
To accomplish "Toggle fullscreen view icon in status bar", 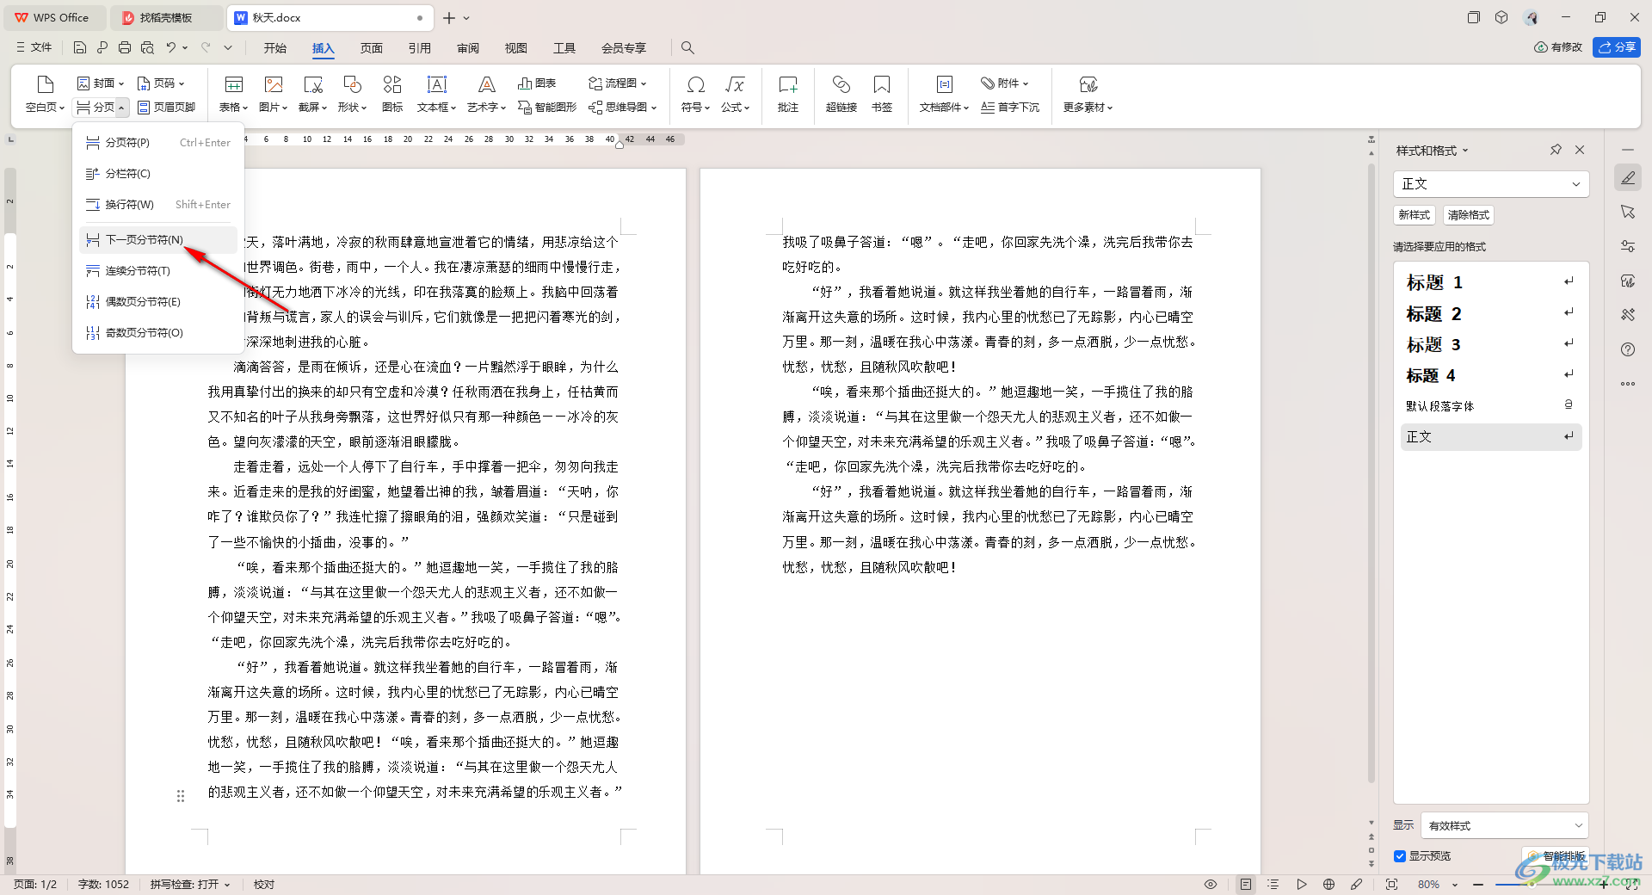I will [1391, 885].
